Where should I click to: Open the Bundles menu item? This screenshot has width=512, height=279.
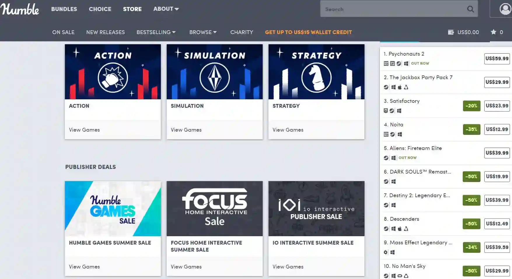coord(64,9)
